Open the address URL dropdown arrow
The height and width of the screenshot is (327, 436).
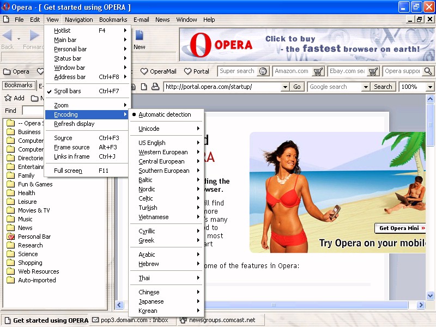(285, 87)
